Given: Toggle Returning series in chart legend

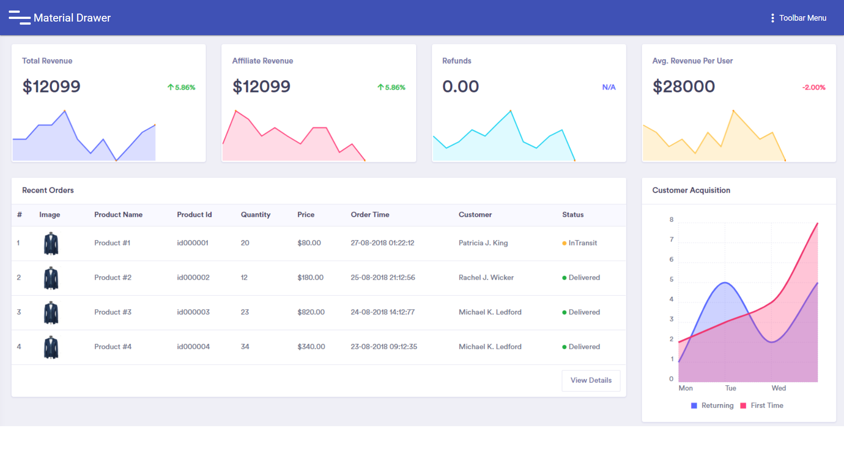Looking at the screenshot, I should tap(712, 406).
